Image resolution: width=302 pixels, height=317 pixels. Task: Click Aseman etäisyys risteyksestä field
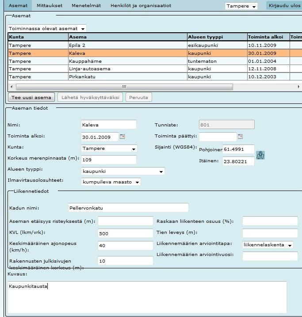tap(126, 221)
